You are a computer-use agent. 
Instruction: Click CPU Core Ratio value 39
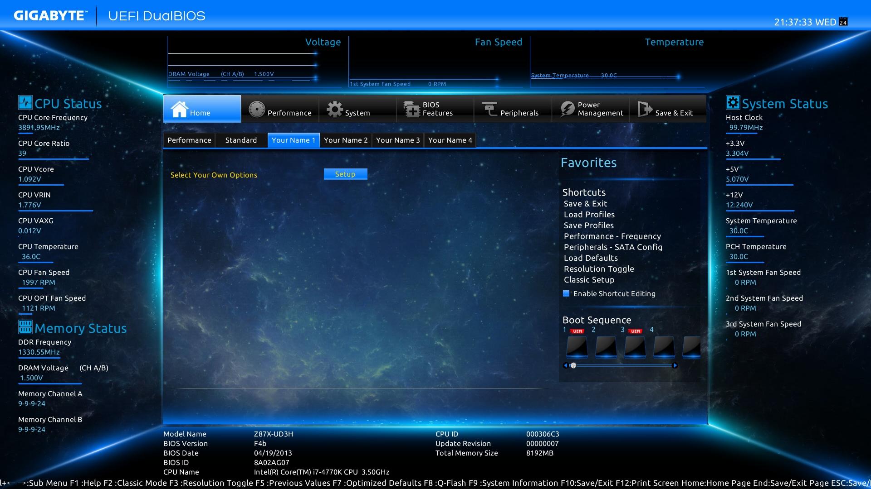click(x=22, y=153)
